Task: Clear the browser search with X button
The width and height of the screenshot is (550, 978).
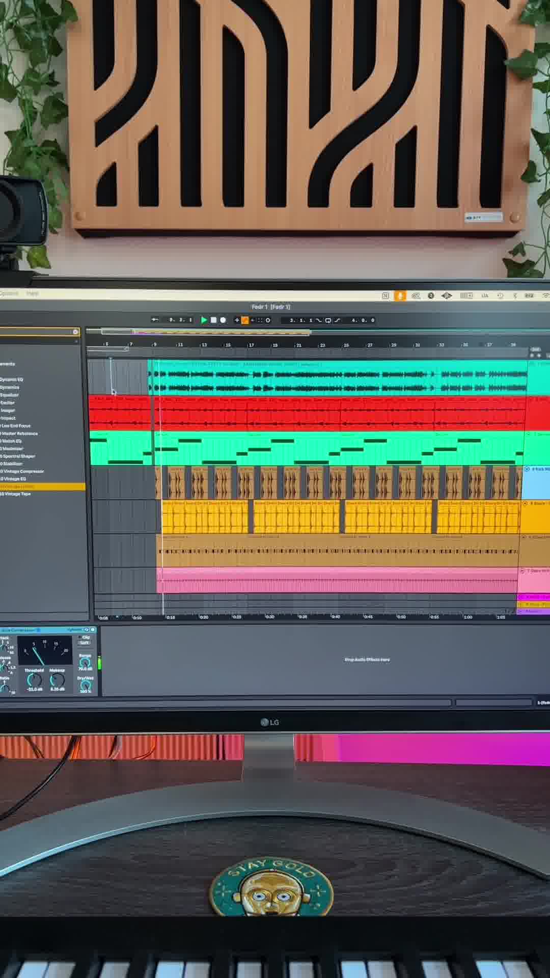Action: coord(75,332)
